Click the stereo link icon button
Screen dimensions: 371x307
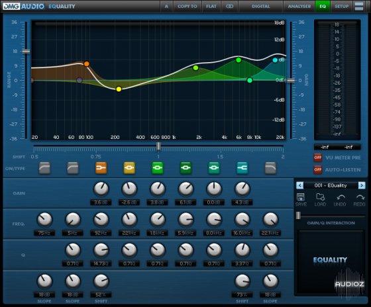(229, 6)
